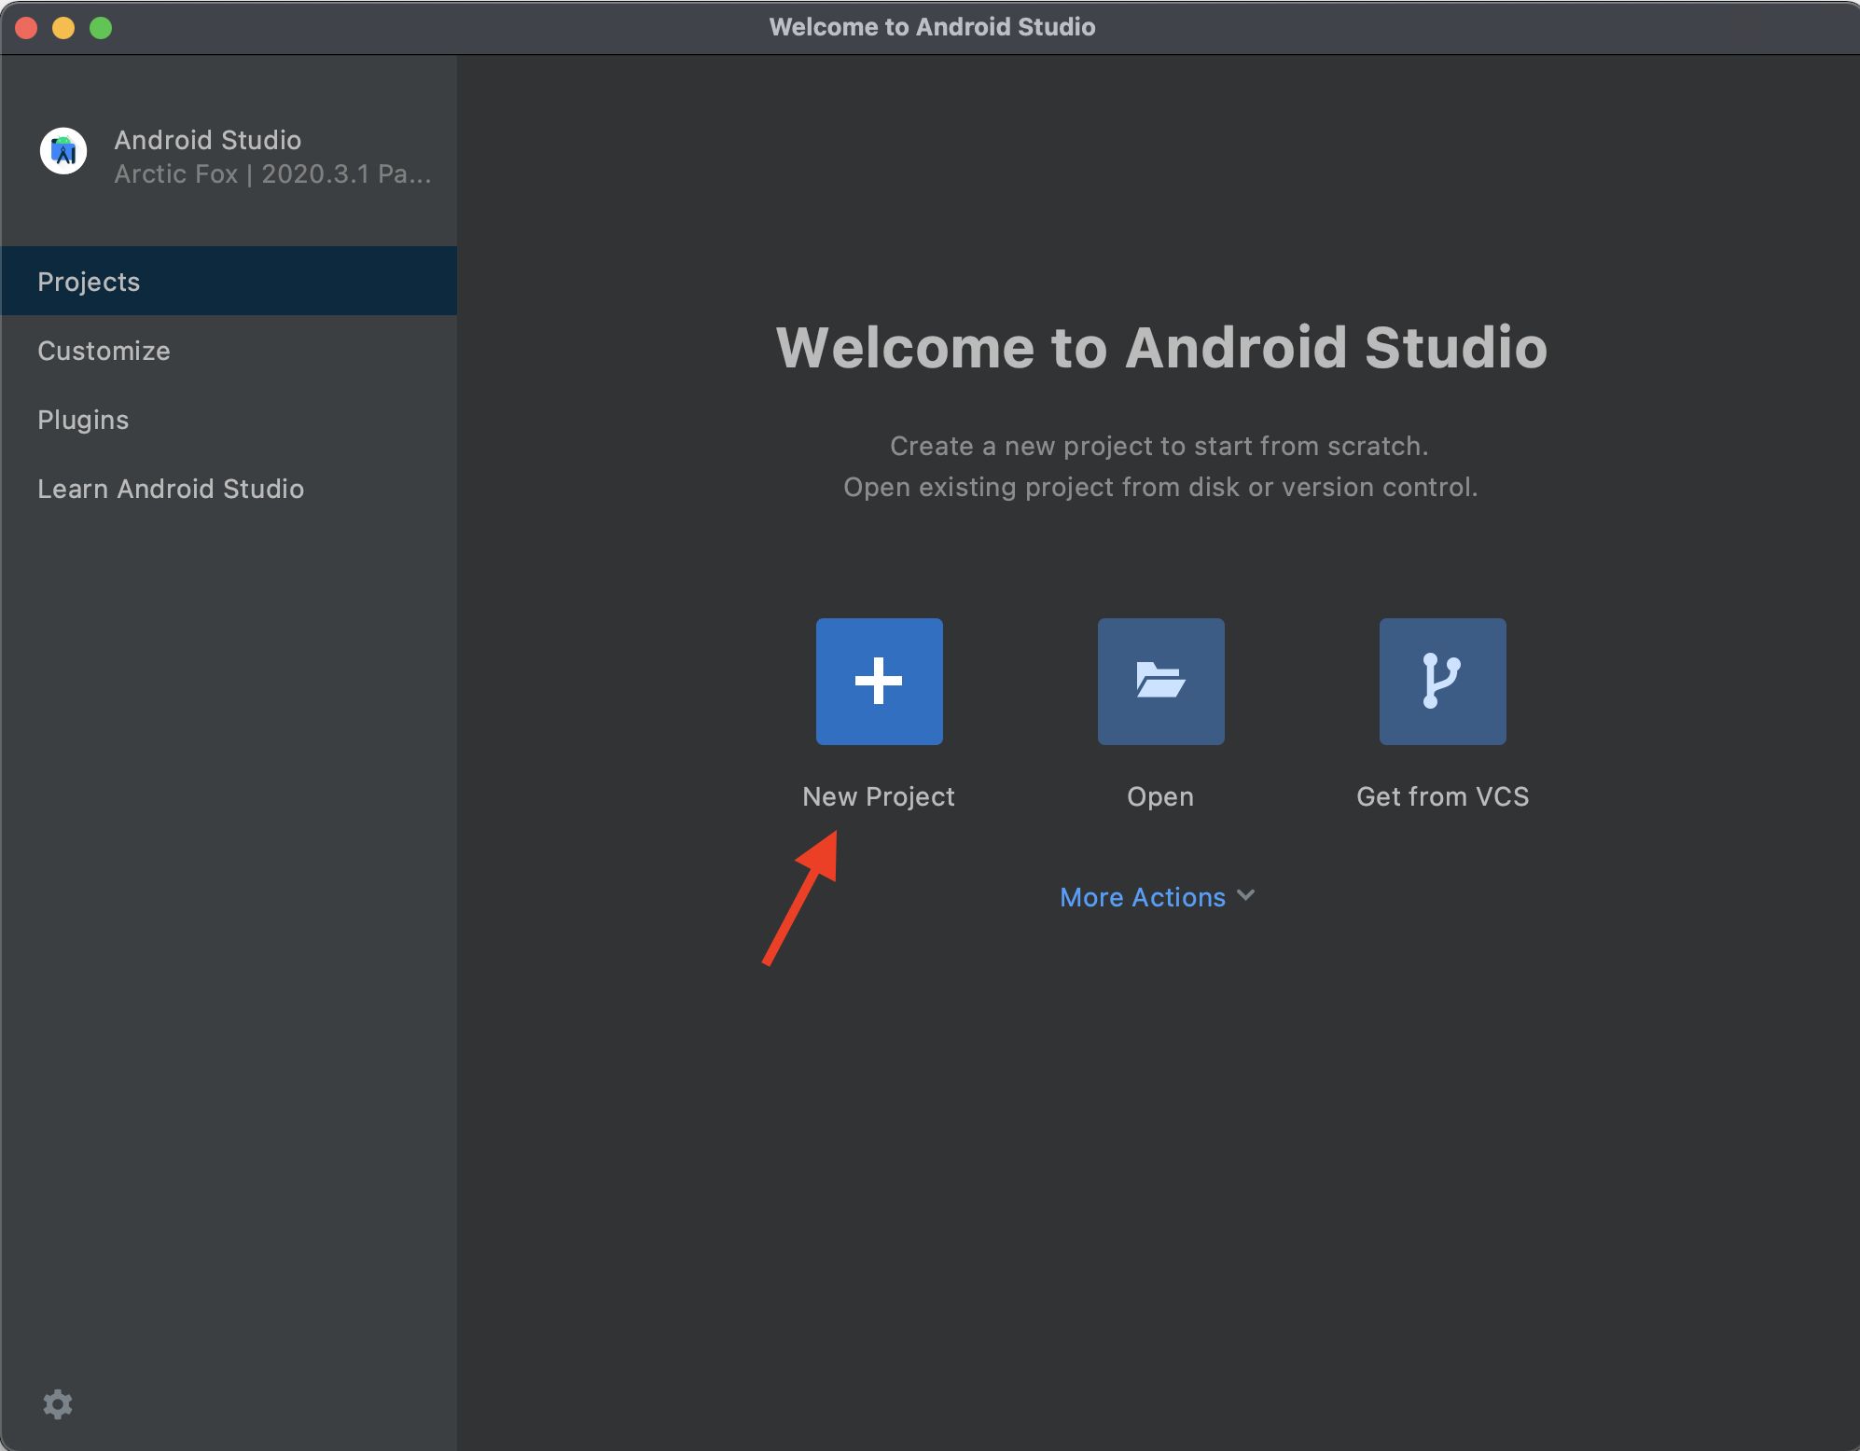The height and width of the screenshot is (1451, 1860).
Task: Click the window title bar text
Action: [932, 27]
